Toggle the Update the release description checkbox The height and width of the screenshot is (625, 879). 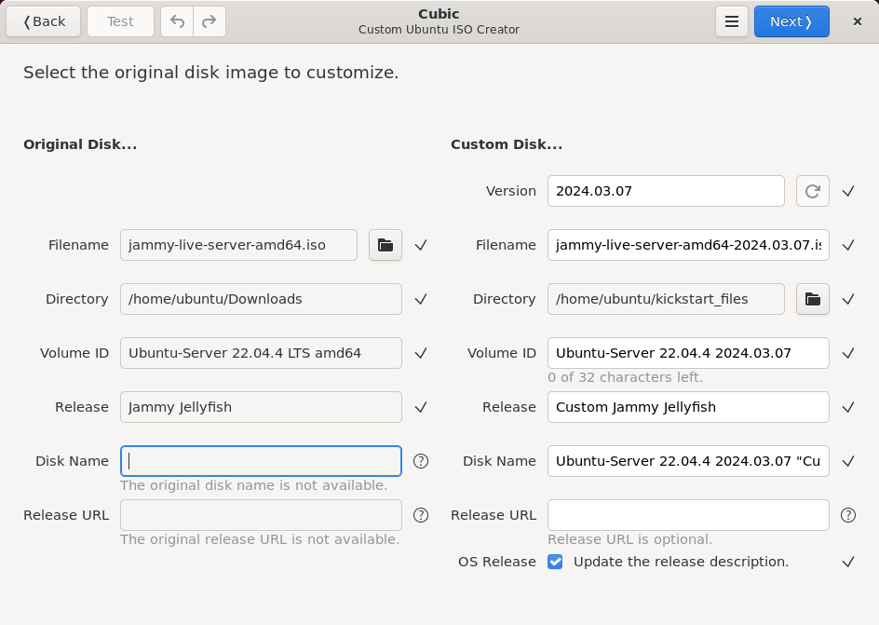point(555,562)
